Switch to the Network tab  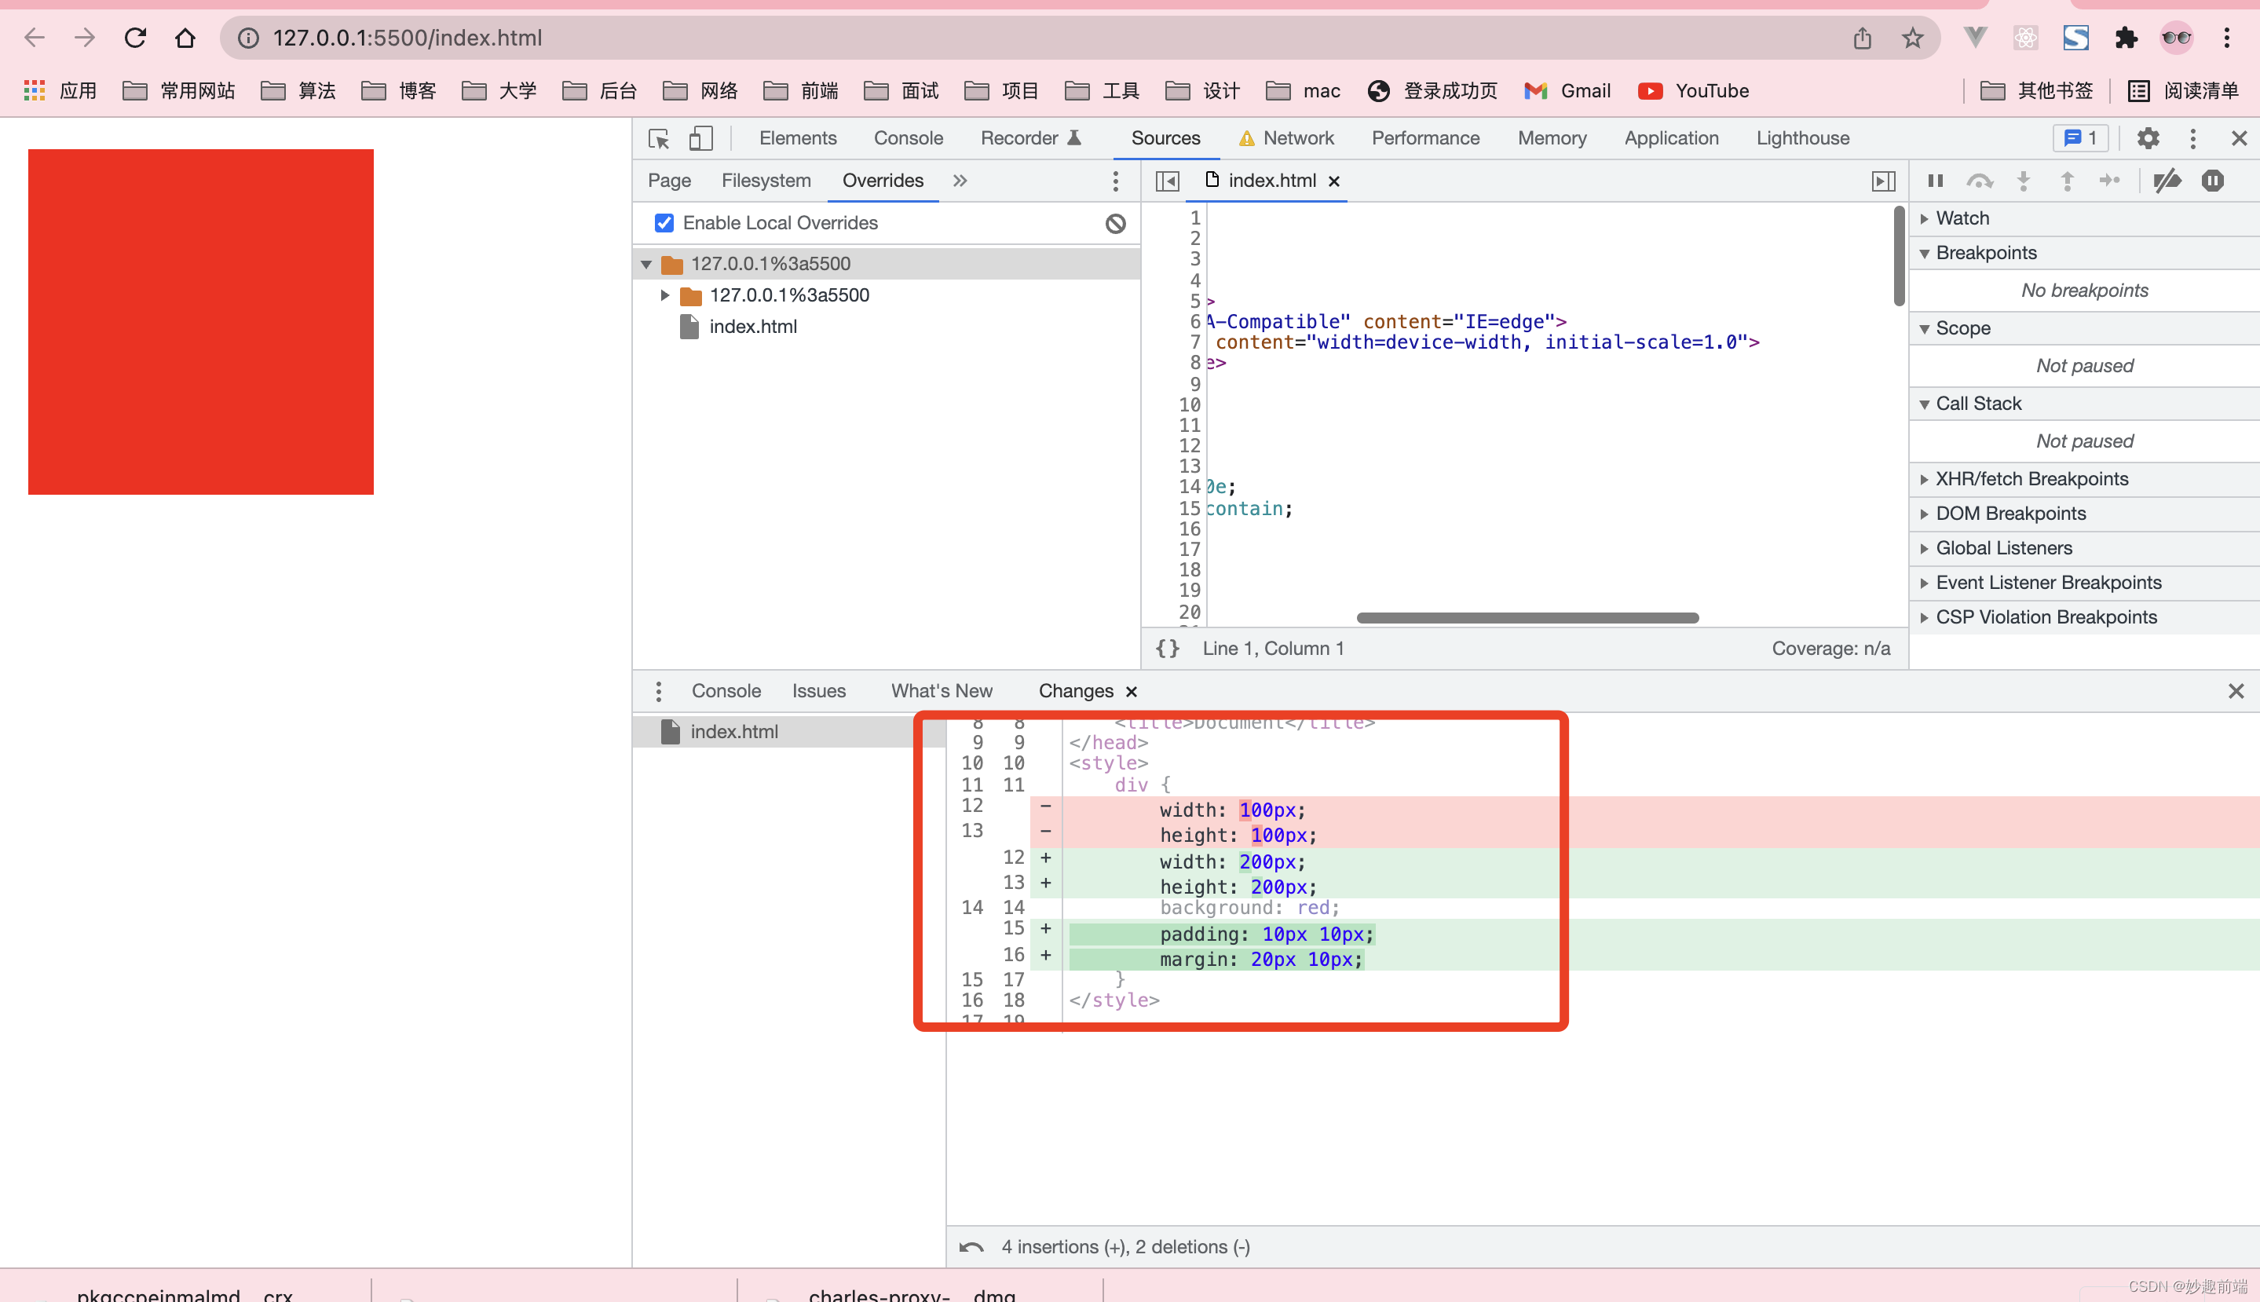pyautogui.click(x=1297, y=139)
